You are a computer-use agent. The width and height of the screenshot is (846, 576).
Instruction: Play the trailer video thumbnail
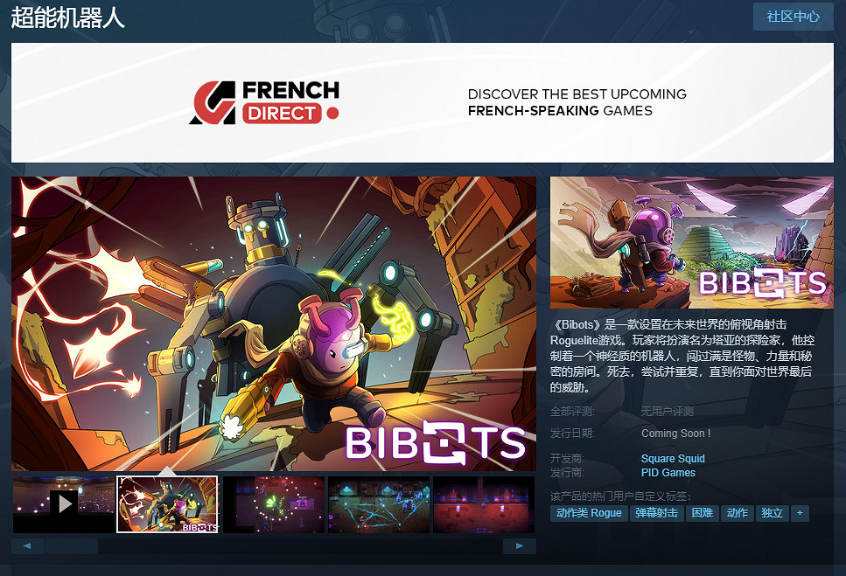[64, 504]
